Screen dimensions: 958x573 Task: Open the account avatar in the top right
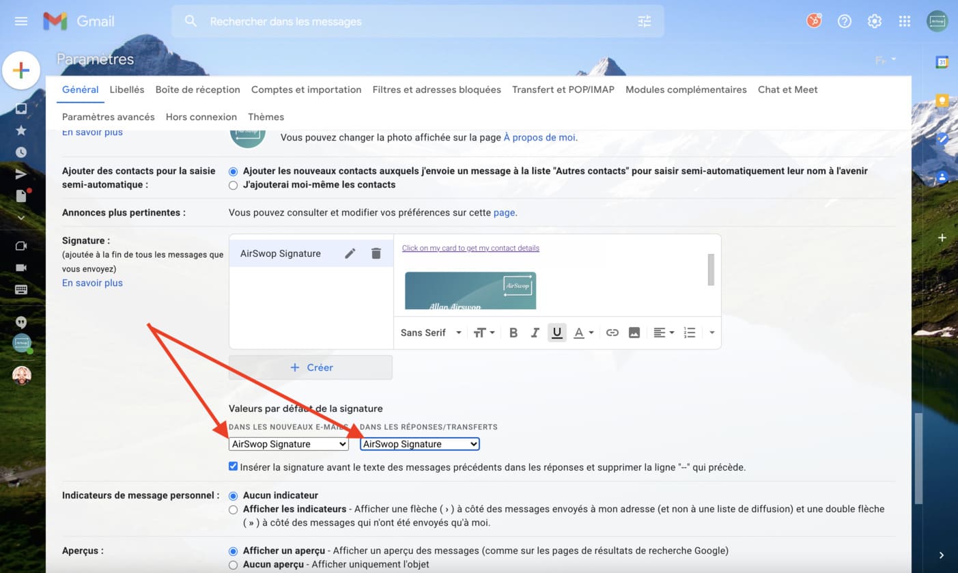(x=938, y=21)
